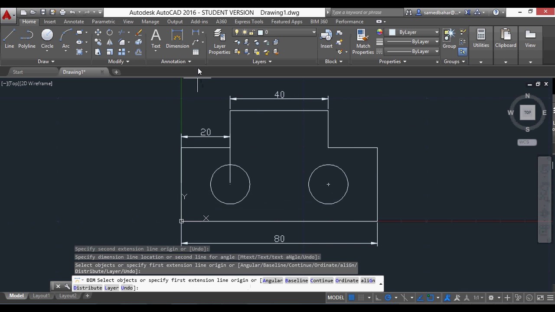Viewport: 555px width, 312px height.
Task: Click Match Properties tool
Action: point(363,42)
